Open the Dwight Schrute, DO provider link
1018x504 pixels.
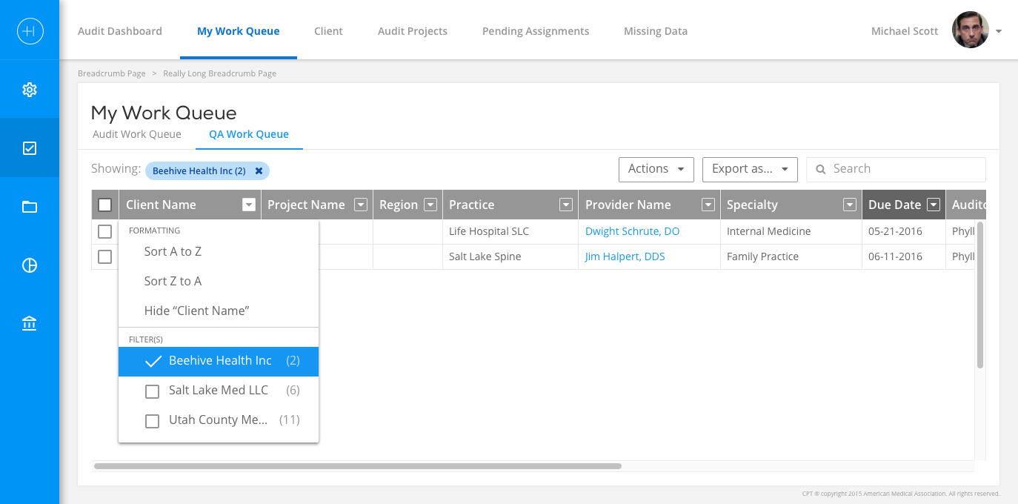tap(632, 231)
